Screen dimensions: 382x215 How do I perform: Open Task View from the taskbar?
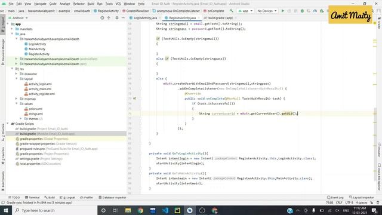115,210
